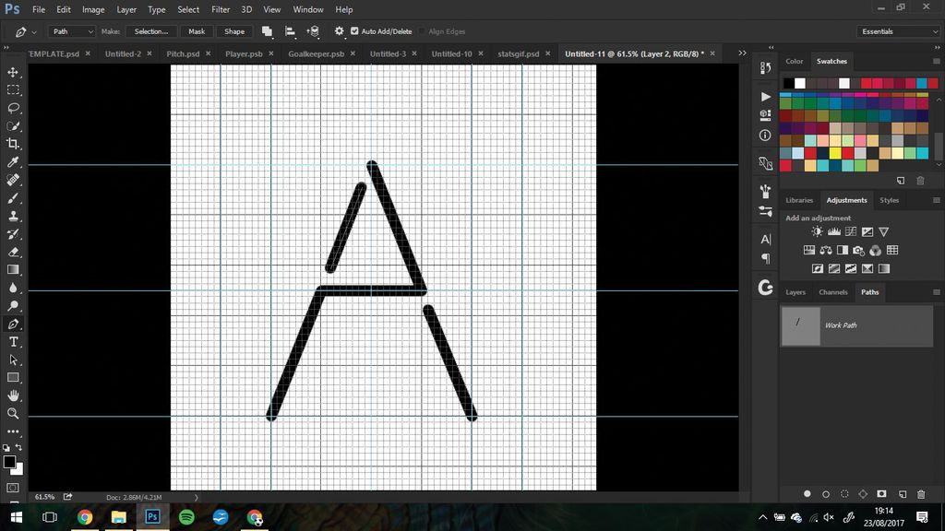
Task: Open the Essentials workspace dropdown
Action: 896,30
